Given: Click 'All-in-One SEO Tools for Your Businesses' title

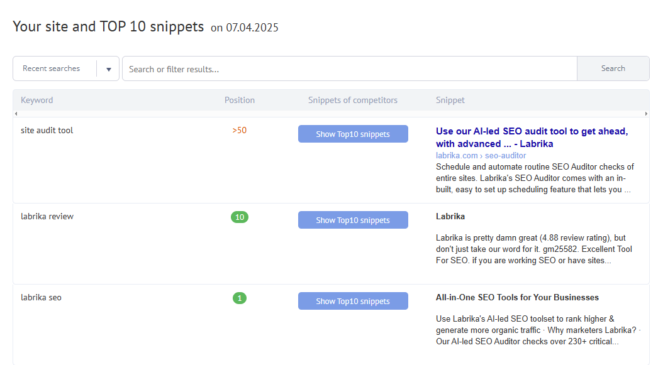Looking at the screenshot, I should (517, 297).
